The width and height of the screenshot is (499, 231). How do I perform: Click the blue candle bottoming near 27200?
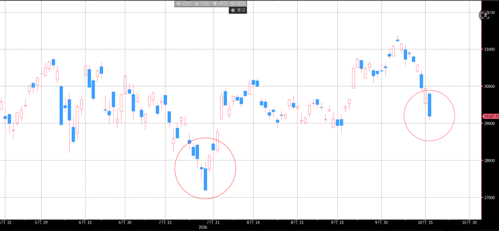205,179
